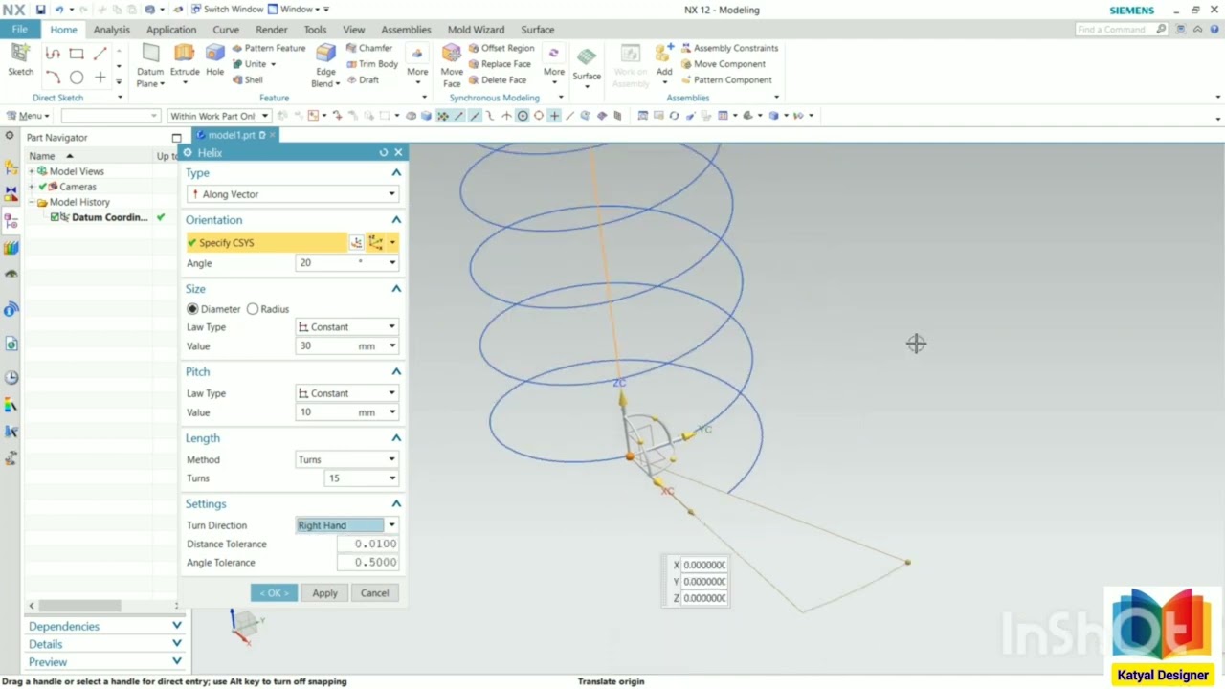Switch to the Analysis tab
The image size is (1225, 689).
click(111, 30)
